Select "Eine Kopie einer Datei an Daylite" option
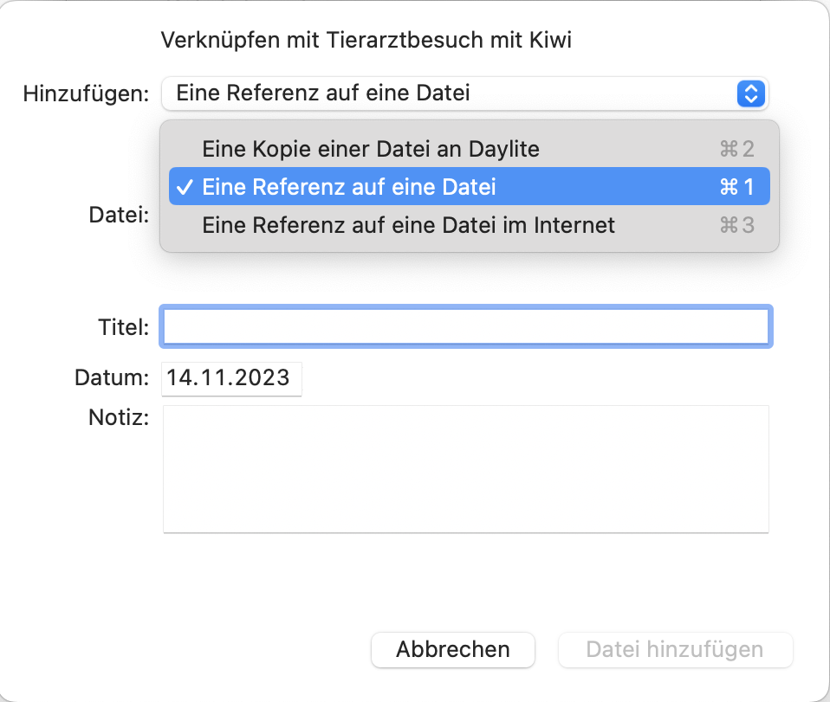The image size is (830, 702). click(370, 149)
